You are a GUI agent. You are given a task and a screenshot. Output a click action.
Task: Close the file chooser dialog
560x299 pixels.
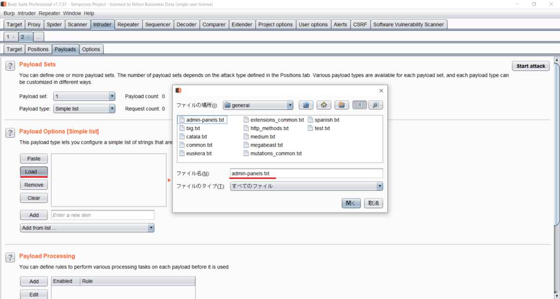pos(381,91)
